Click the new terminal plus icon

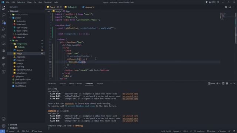pyautogui.click(x=217, y=83)
